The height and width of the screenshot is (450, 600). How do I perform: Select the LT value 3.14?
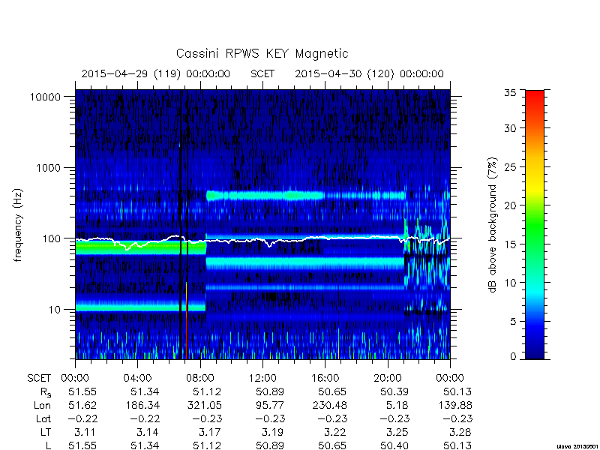click(x=147, y=433)
